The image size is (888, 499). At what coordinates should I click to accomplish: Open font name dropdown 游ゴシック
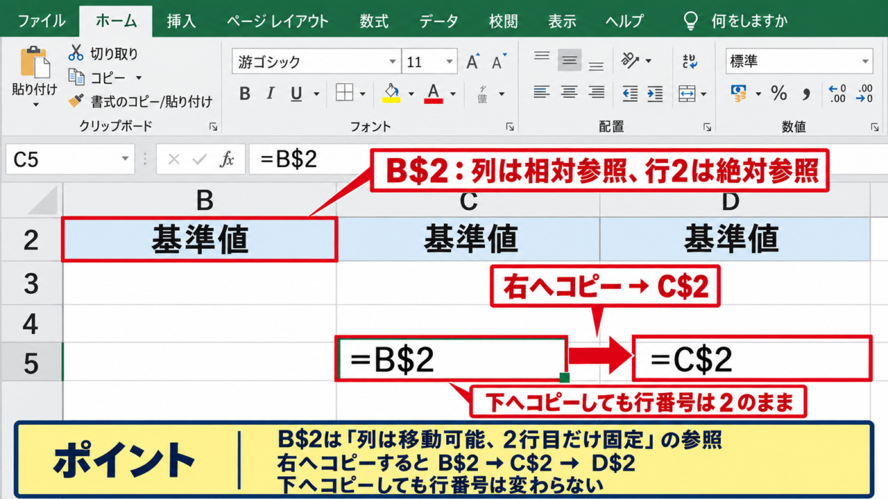(393, 62)
